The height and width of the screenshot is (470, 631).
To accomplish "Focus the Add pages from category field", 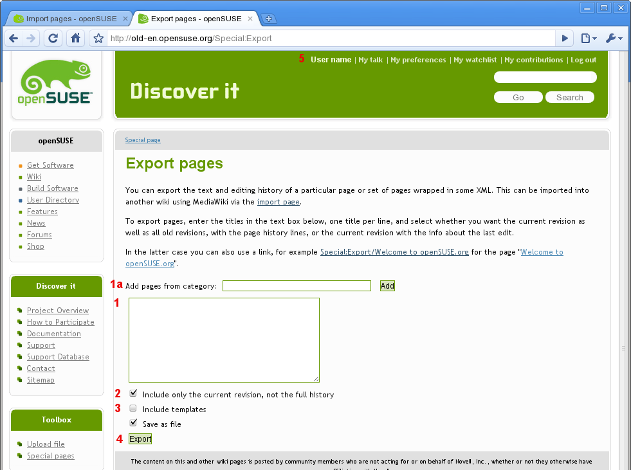I will 297,285.
